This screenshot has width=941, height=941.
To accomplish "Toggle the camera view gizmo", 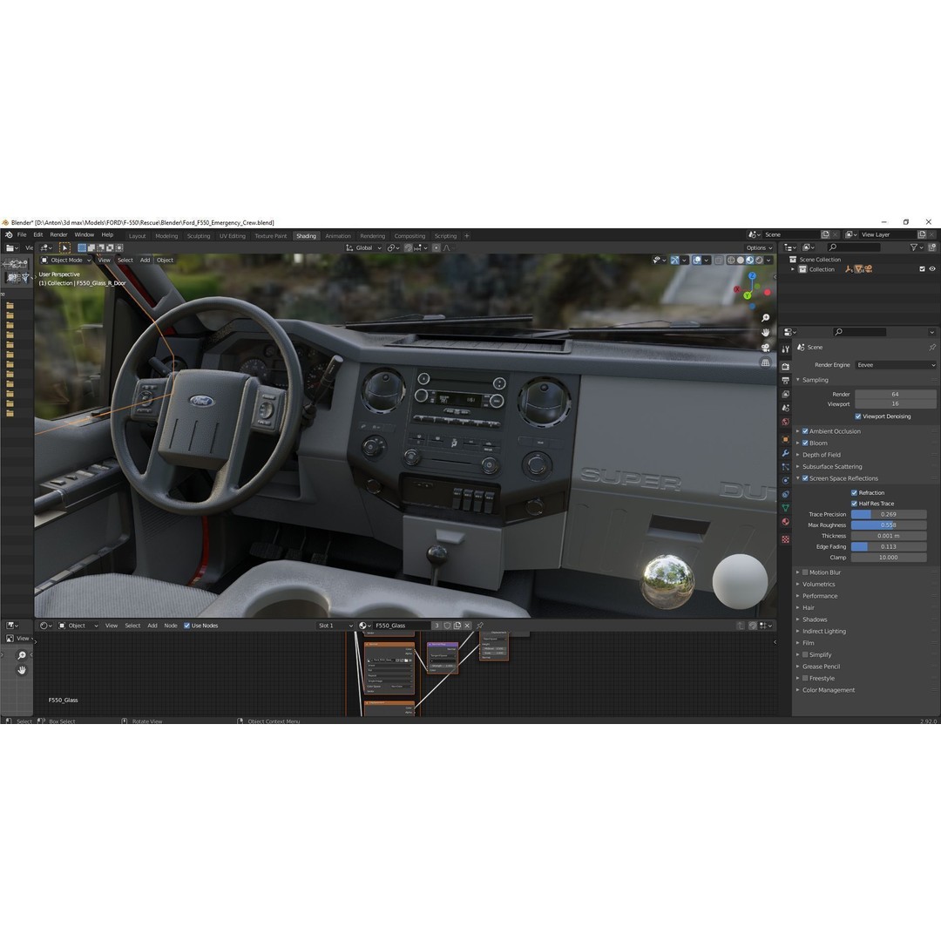I will coord(765,348).
